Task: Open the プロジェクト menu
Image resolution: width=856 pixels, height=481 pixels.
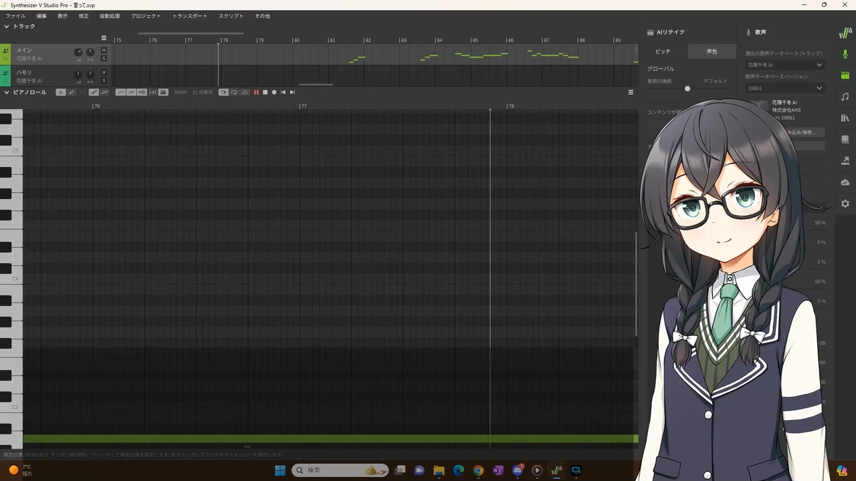Action: (x=146, y=16)
